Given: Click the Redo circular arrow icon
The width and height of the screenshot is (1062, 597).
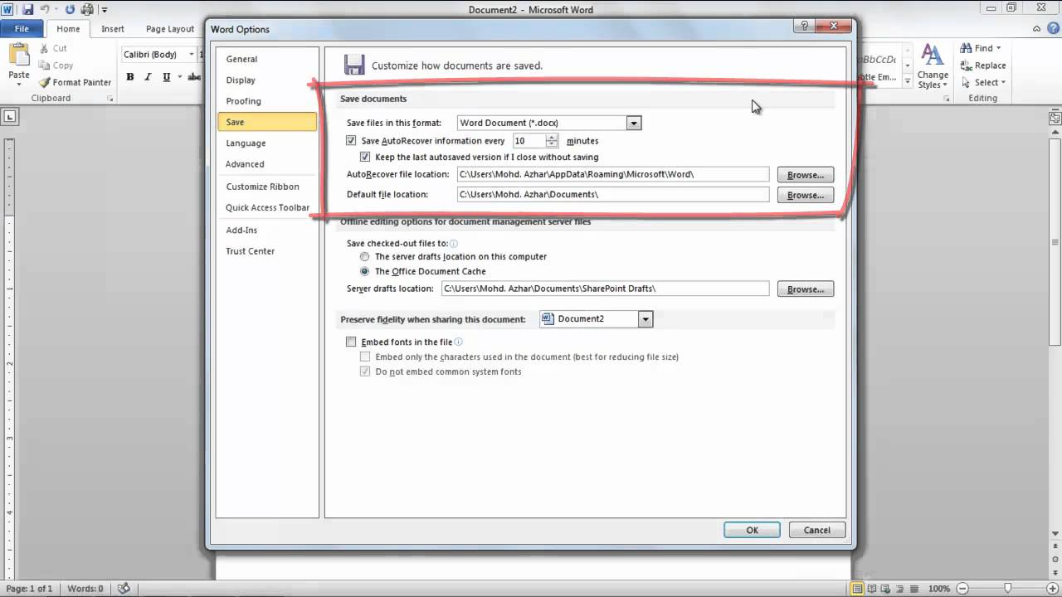Looking at the screenshot, I should pos(70,10).
